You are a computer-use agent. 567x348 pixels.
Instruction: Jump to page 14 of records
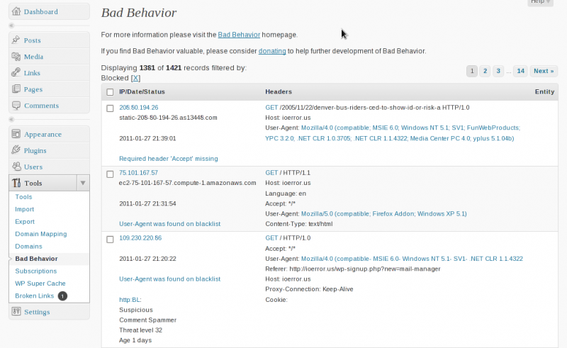tap(520, 71)
